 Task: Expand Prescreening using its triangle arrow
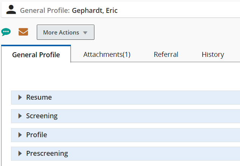coord(20,153)
